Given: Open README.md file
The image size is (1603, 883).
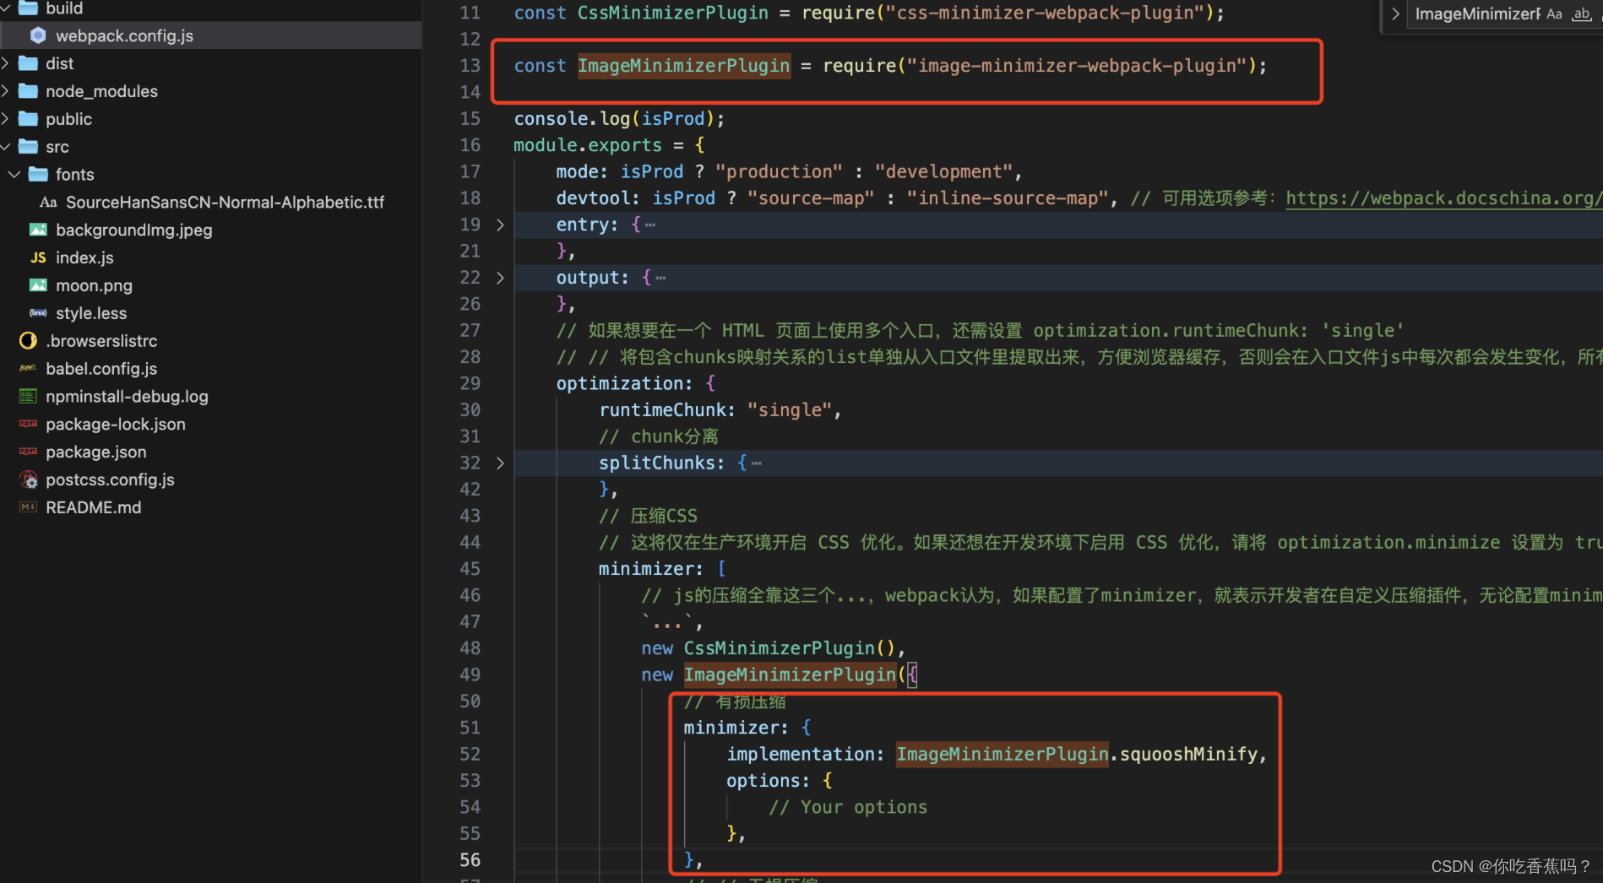Looking at the screenshot, I should coord(94,507).
